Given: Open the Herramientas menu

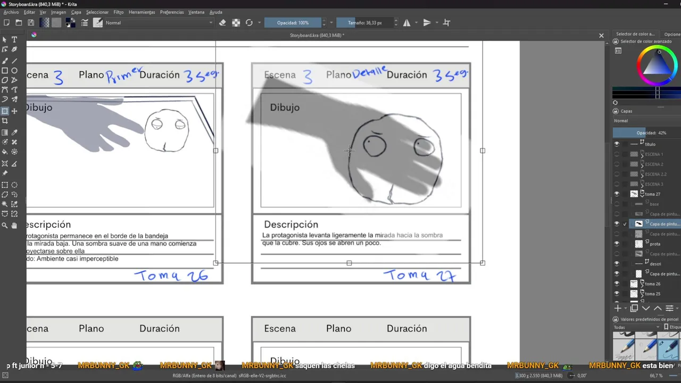Looking at the screenshot, I should point(142,12).
